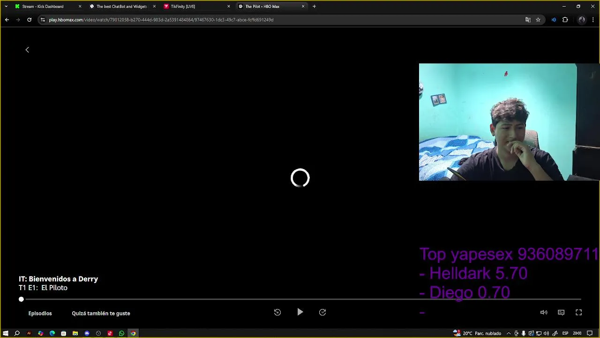
Task: Close the Kick Dashboard tab
Action: point(80,7)
